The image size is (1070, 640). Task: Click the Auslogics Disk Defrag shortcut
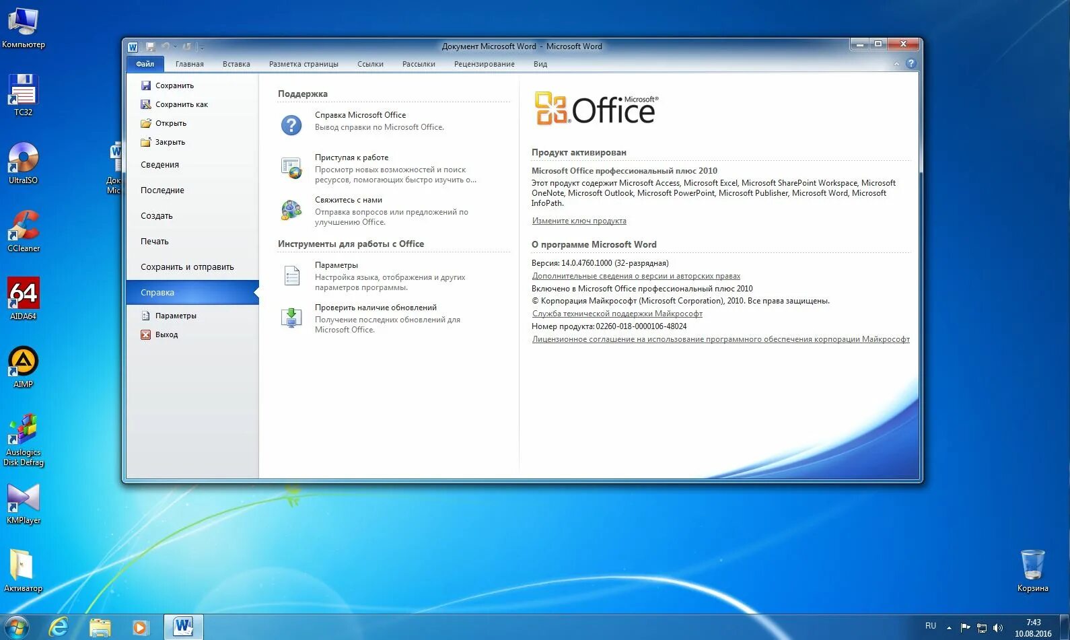24,440
